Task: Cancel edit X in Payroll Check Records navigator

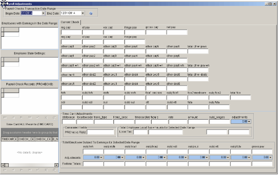Action: coord(46,118)
